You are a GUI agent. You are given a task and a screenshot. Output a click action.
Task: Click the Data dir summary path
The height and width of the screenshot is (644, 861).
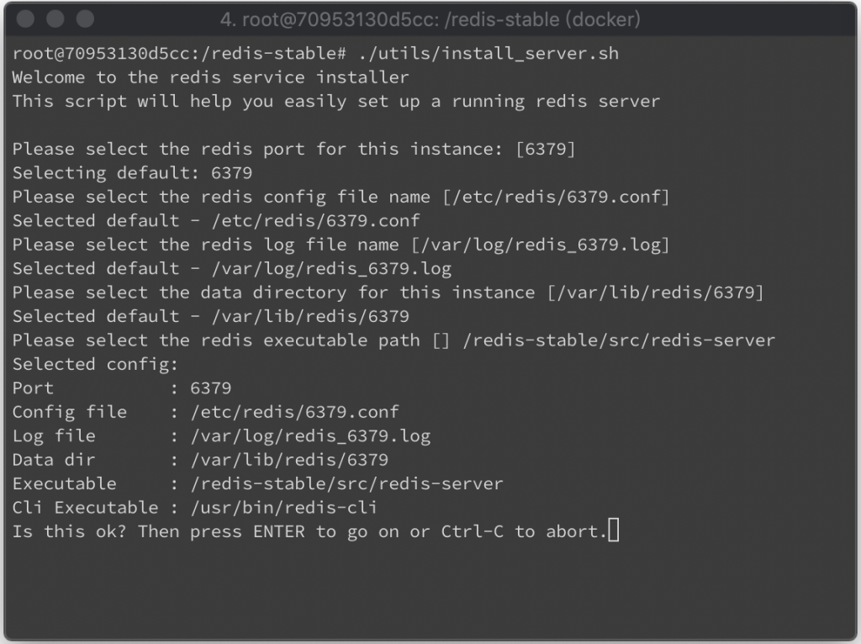tap(289, 460)
